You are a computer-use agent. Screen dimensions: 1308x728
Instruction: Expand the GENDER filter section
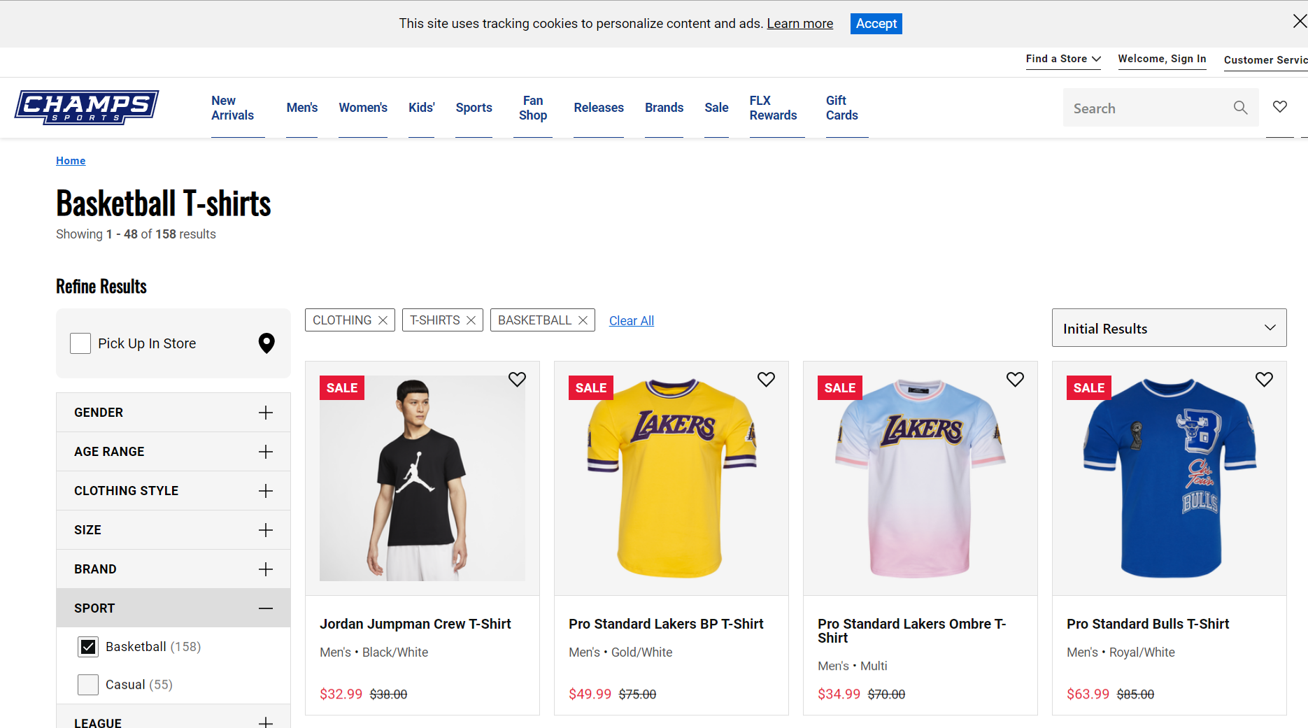(x=265, y=413)
